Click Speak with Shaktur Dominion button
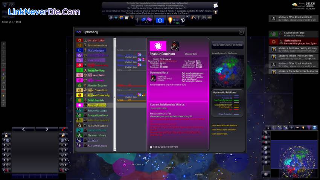Viewport: 320px width, 180px height. click(x=227, y=45)
